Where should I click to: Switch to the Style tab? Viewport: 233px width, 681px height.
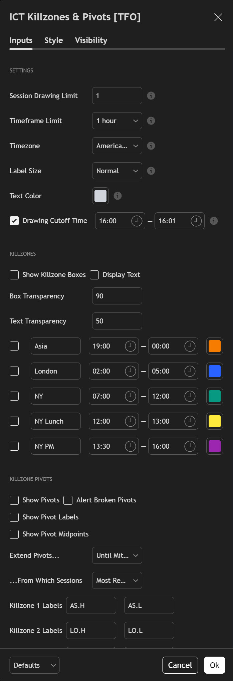[x=53, y=40]
